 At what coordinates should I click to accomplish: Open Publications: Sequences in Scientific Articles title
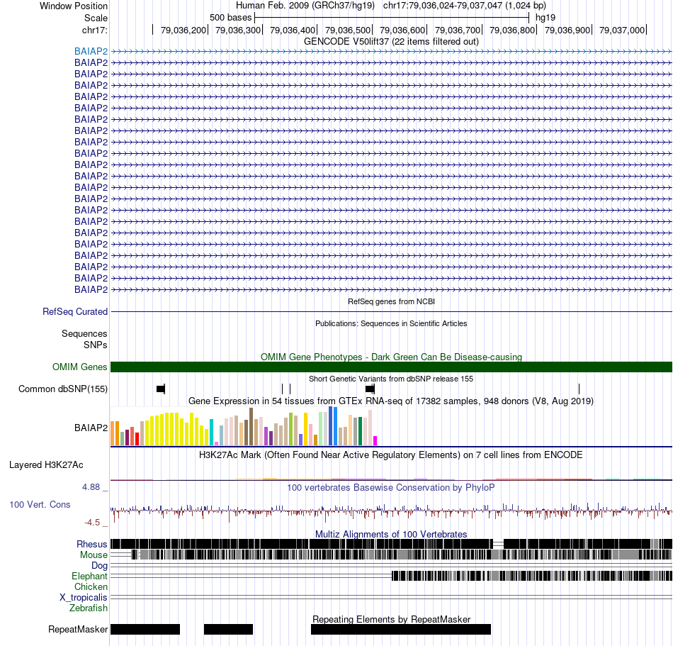[391, 323]
